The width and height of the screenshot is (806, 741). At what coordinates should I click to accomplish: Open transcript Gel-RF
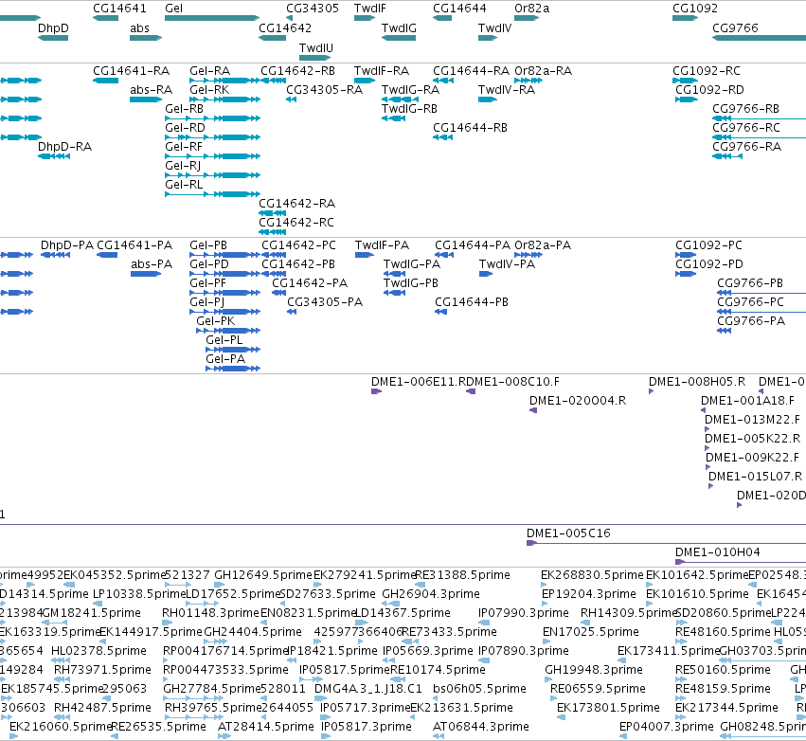point(184,147)
